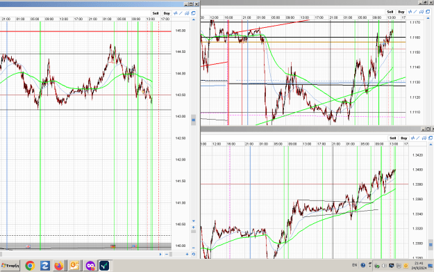The width and height of the screenshot is (434, 272).
Task: Open Google Chrome from the taskbar
Action: 30,266
